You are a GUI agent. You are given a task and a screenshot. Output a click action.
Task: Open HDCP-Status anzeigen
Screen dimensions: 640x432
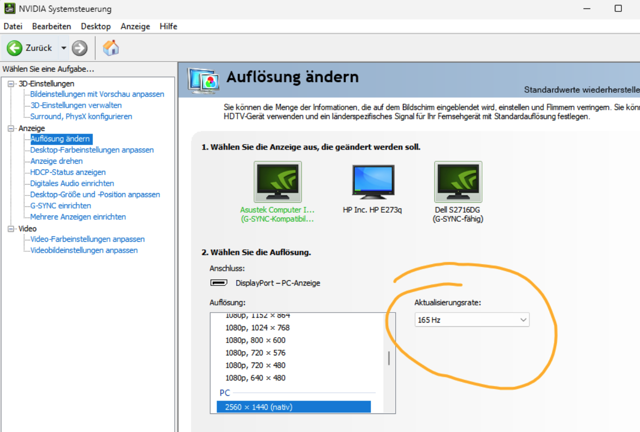point(68,172)
